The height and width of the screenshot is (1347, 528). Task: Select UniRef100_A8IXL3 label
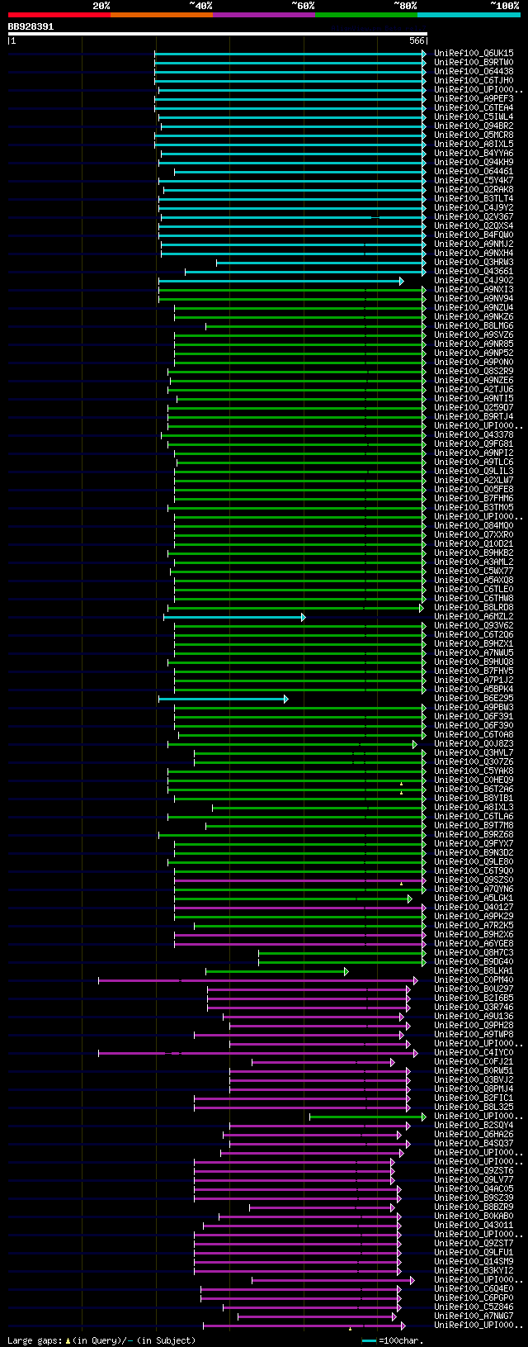point(474,808)
